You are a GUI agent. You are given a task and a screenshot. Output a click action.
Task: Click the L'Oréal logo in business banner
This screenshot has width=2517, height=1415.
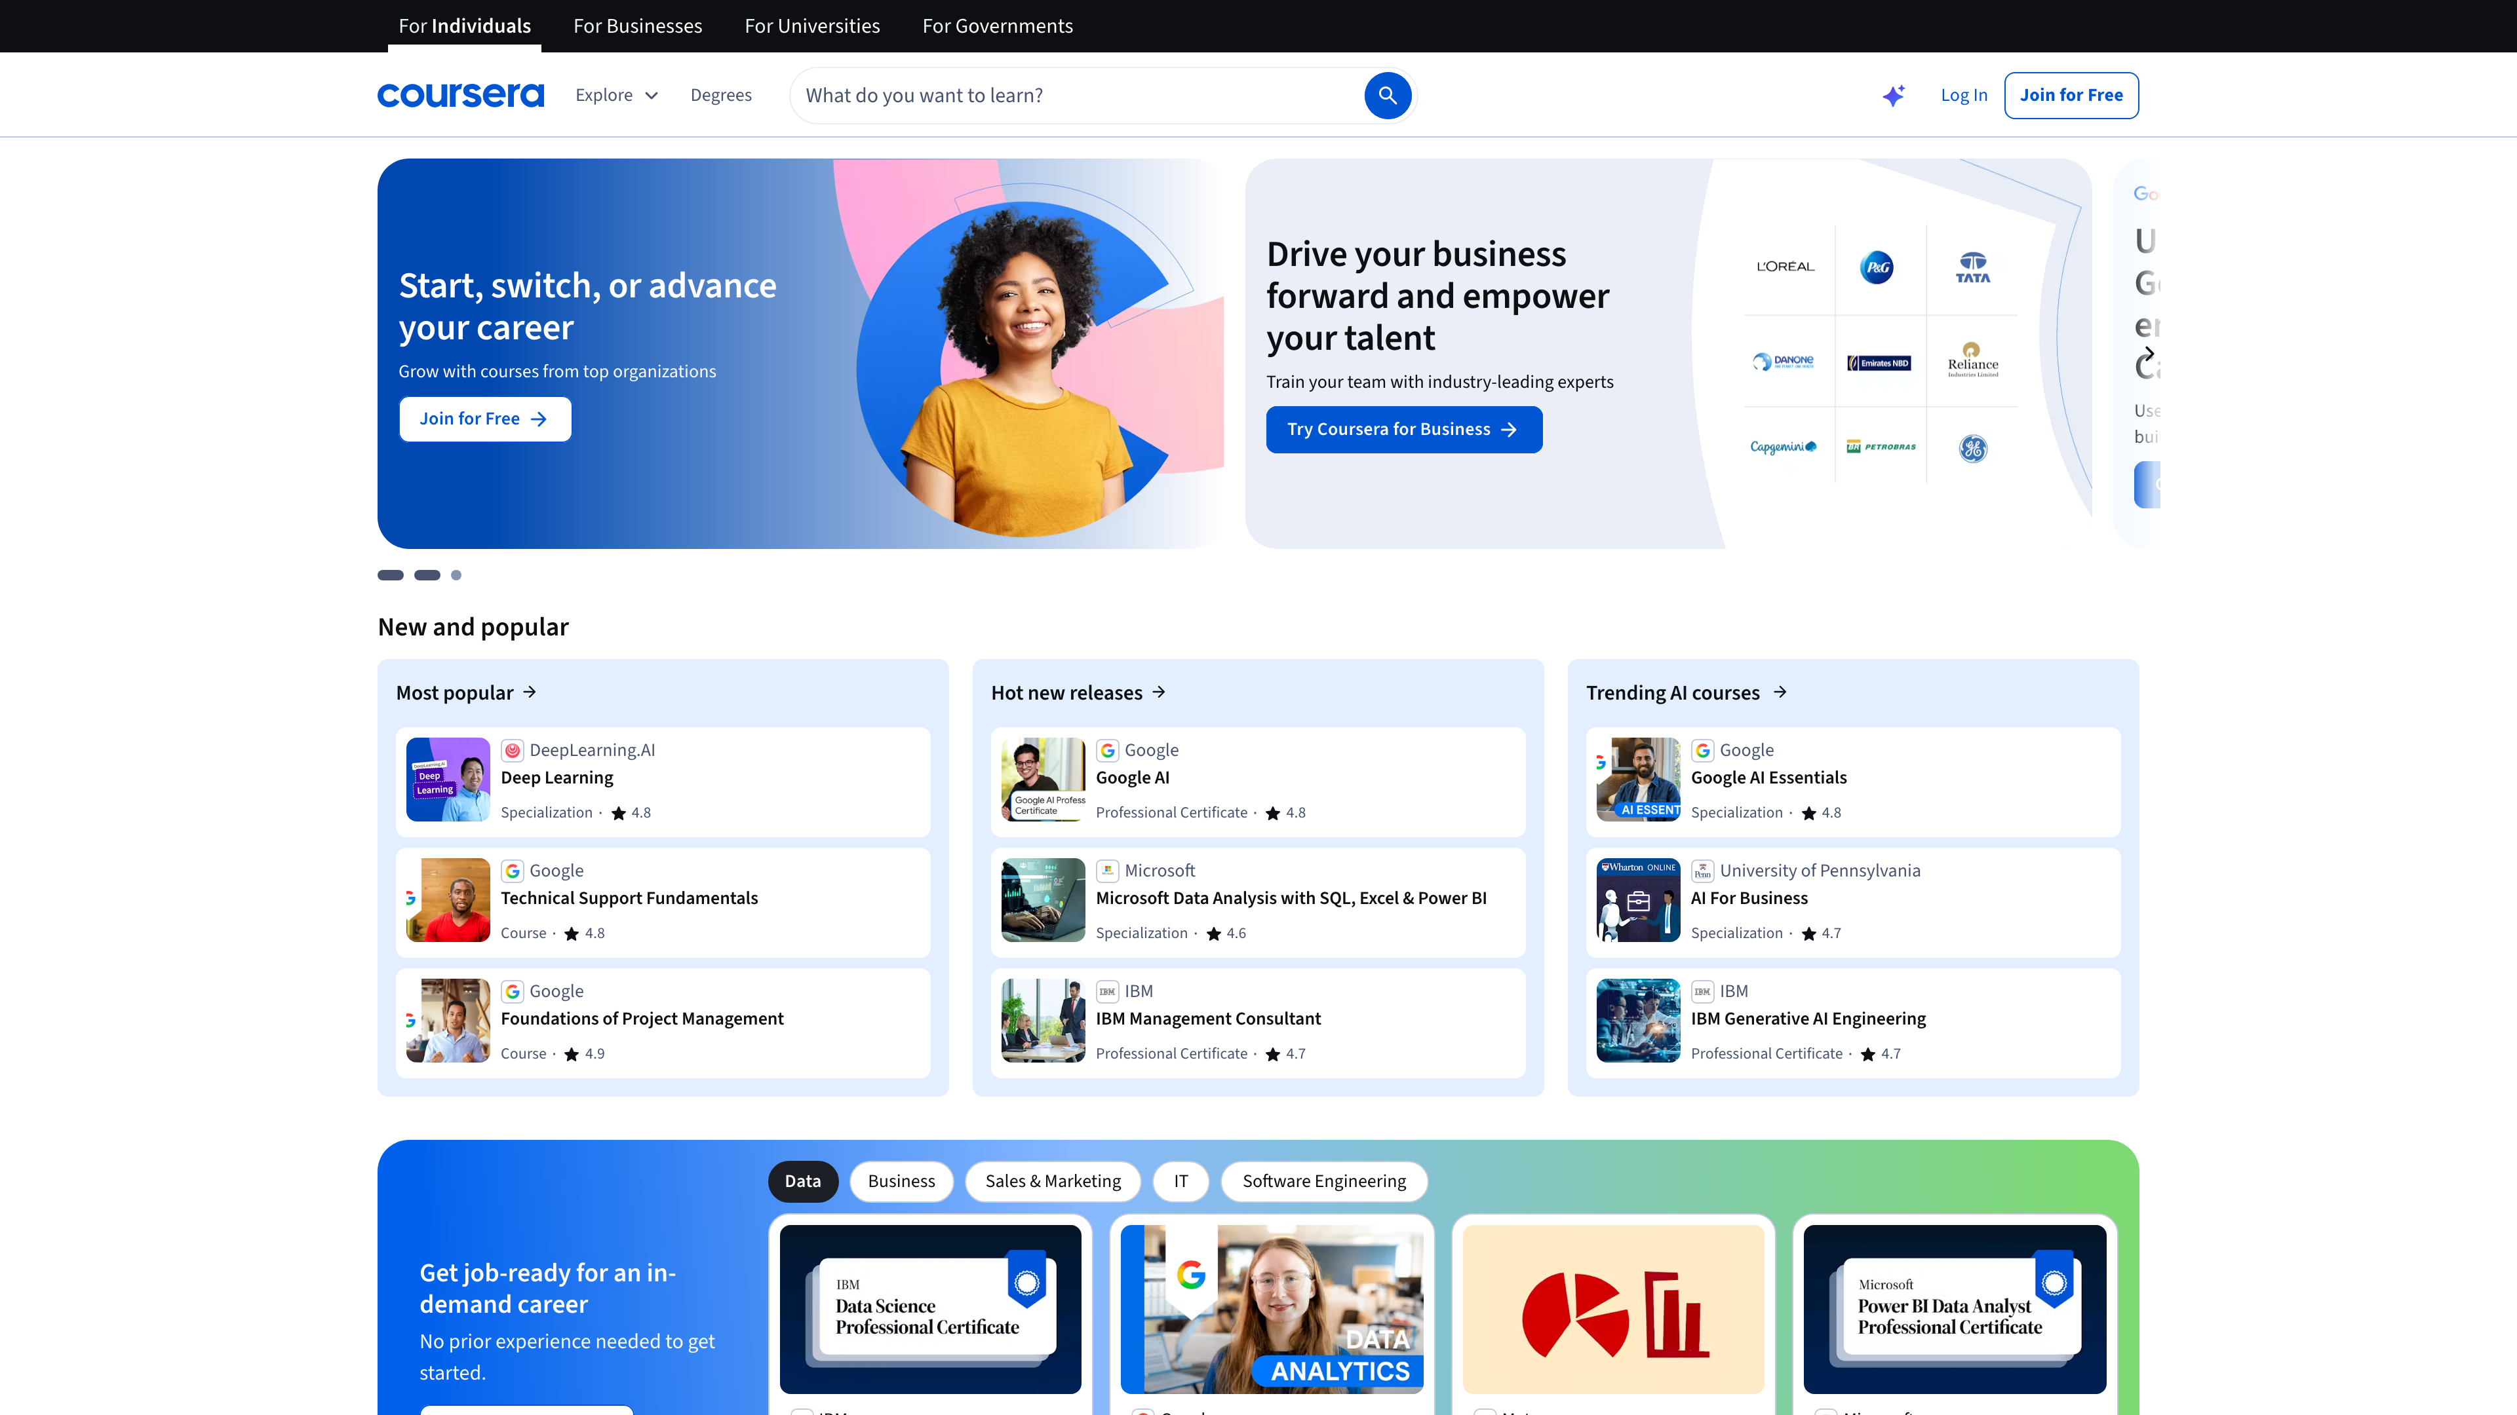click(x=1785, y=265)
